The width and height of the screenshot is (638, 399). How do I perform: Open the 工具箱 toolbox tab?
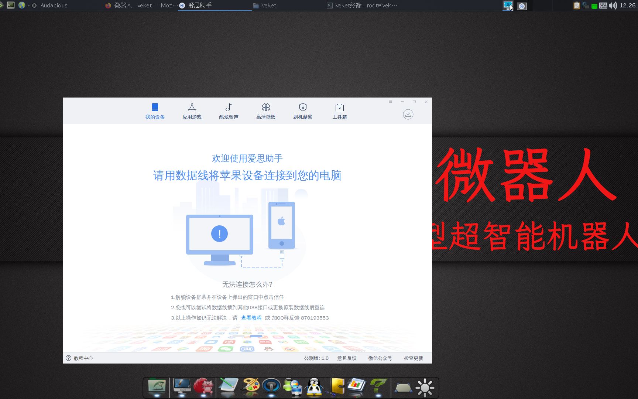point(339,111)
